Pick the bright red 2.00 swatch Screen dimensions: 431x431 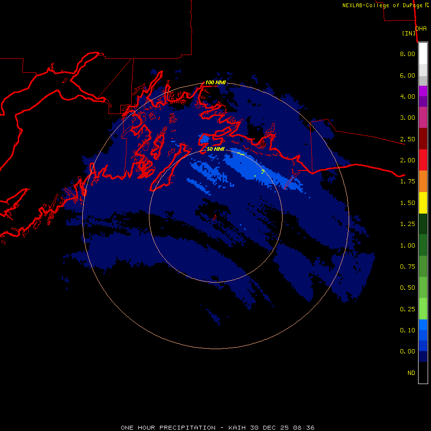[x=423, y=160]
